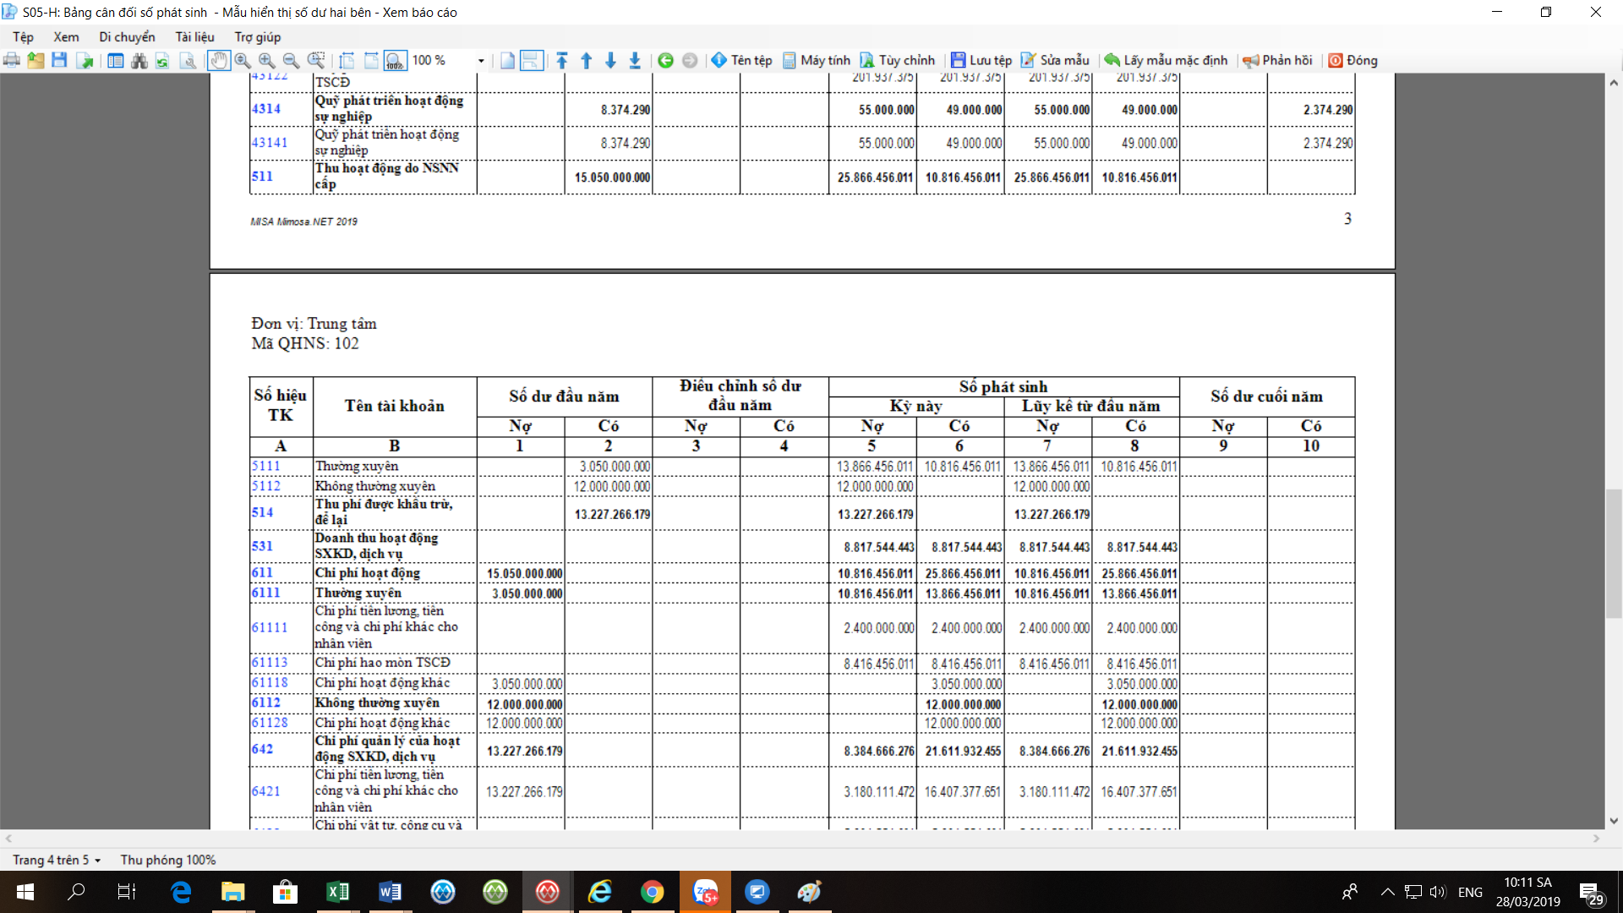Open the zoom percentage dropdown
Image resolution: width=1623 pixels, height=913 pixels.
481,60
